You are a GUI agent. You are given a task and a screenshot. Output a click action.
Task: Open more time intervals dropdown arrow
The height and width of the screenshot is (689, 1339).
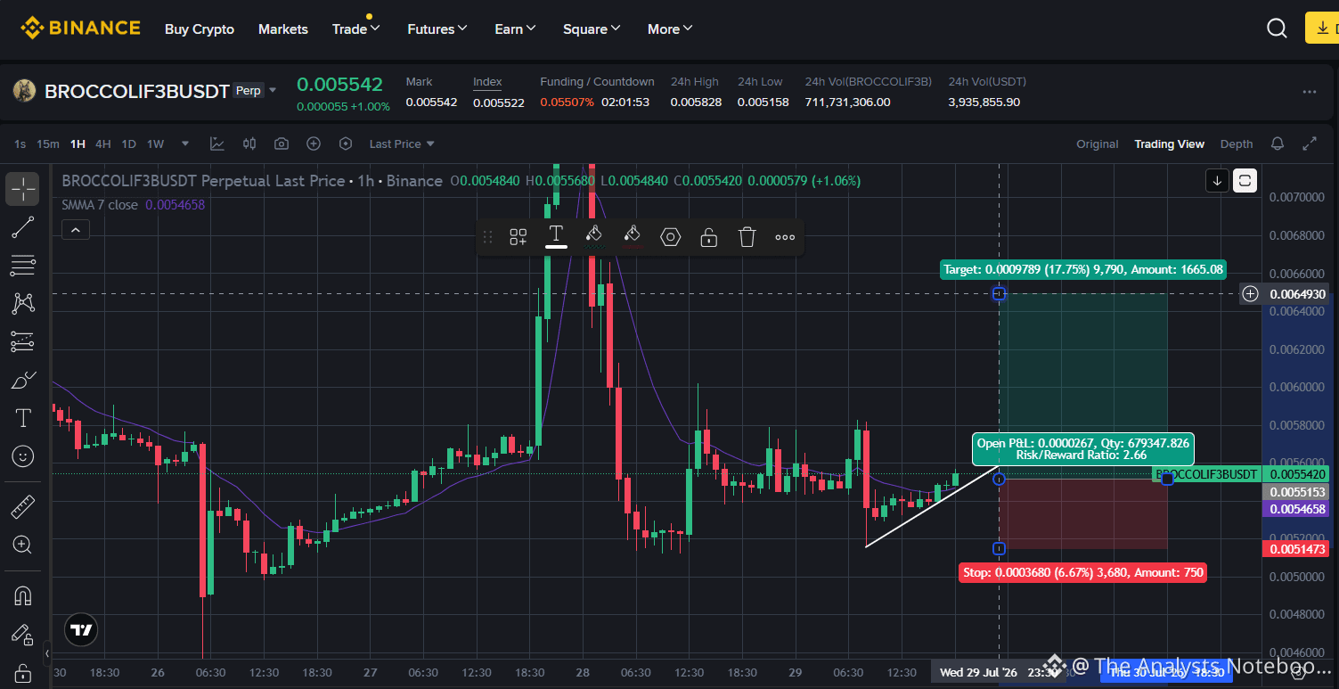tap(185, 144)
